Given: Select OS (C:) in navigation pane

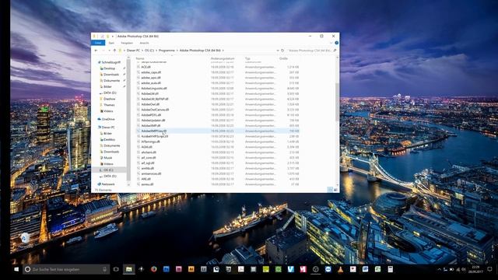Looking at the screenshot, I should click(108, 170).
